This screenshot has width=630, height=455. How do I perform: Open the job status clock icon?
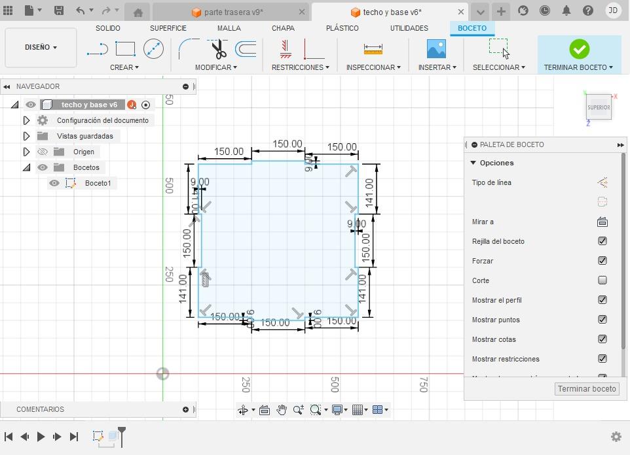coord(544,11)
